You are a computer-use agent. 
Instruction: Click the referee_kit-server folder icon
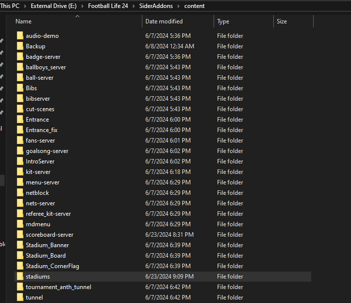point(20,214)
